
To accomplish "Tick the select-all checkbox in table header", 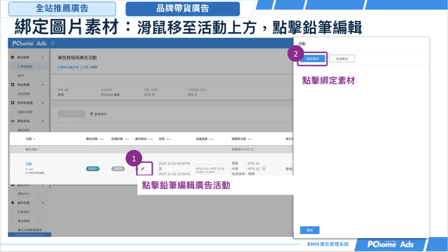I will pos(16,139).
